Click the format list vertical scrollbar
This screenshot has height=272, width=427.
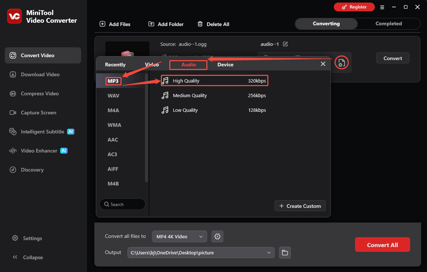click(x=146, y=128)
